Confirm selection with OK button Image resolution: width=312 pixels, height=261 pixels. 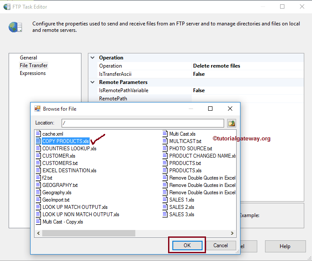click(x=187, y=245)
